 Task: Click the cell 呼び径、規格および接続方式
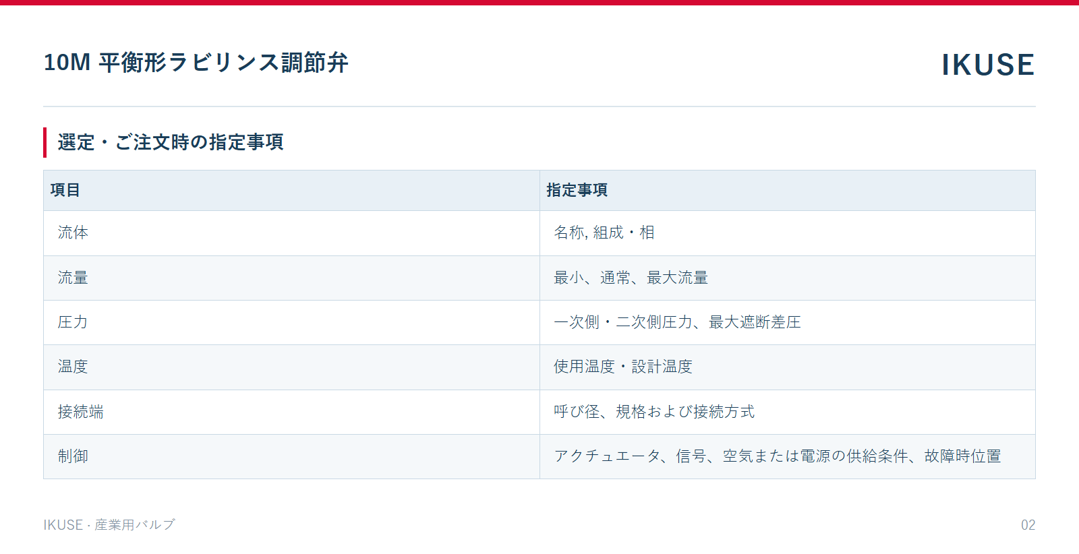tap(788, 412)
